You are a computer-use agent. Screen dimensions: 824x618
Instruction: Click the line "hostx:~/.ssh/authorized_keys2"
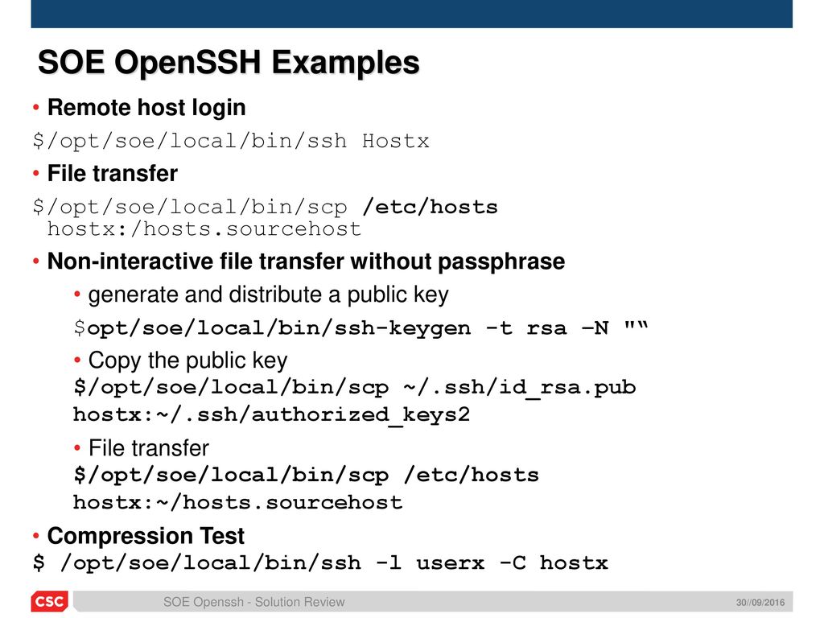[x=271, y=414]
